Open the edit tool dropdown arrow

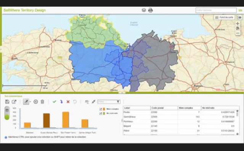30,102
